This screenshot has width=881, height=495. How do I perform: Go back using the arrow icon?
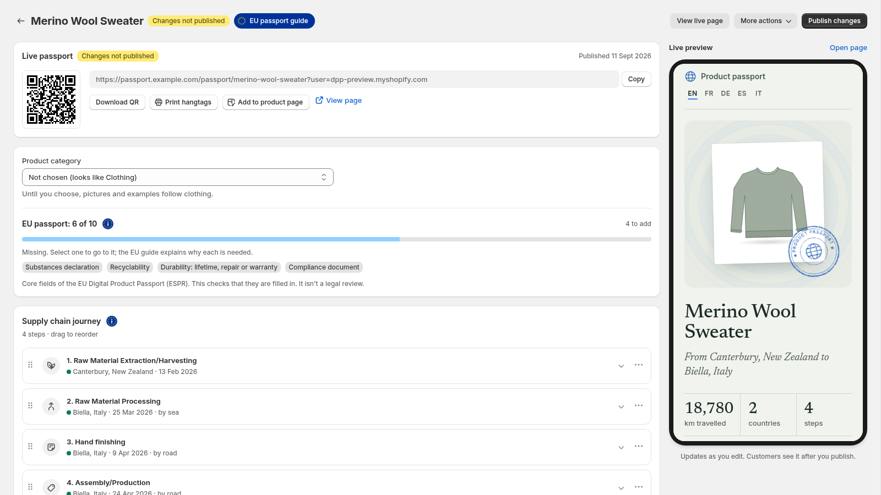[21, 21]
